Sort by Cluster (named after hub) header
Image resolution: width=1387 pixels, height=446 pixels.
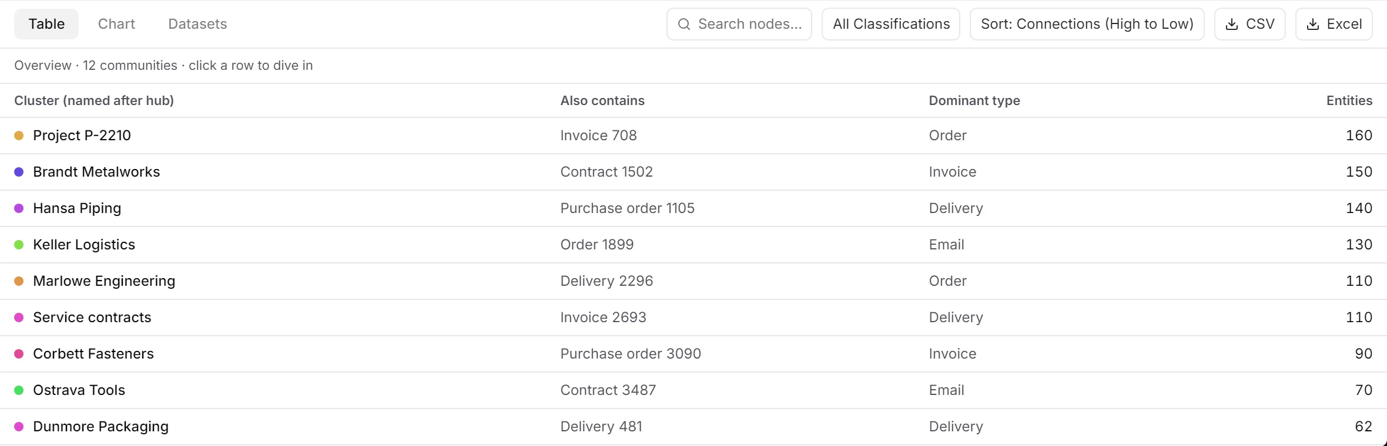[94, 100]
